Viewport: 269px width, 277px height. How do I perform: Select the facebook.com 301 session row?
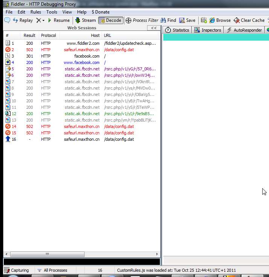click(82, 56)
